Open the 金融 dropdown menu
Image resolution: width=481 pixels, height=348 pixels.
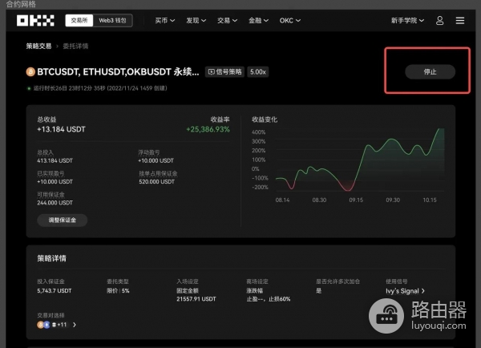click(x=258, y=21)
